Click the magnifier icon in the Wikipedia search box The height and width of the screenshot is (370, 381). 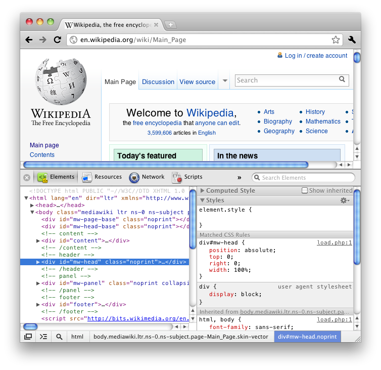pos(342,79)
